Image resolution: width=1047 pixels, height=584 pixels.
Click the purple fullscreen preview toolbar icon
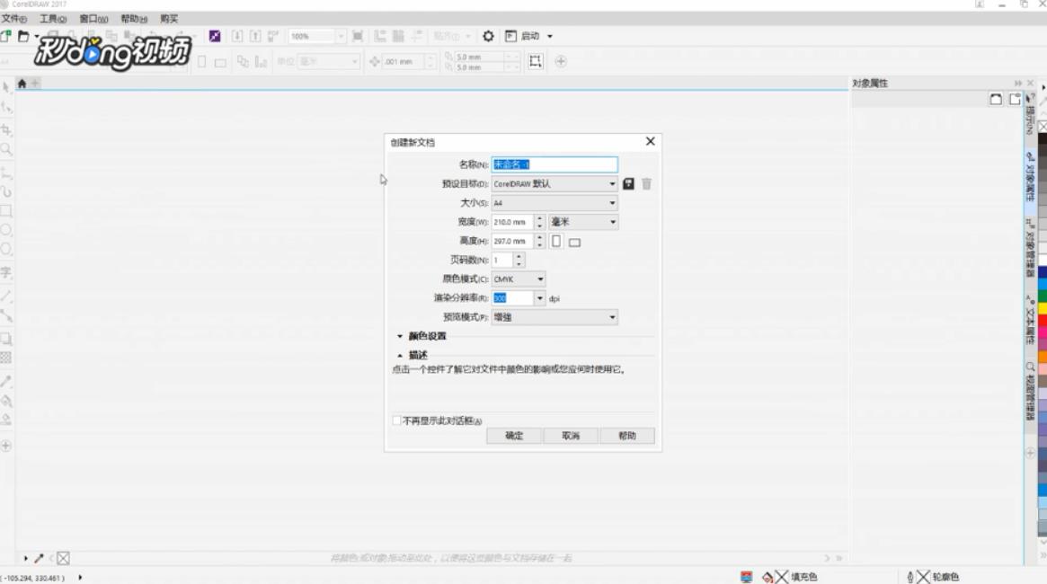(x=214, y=36)
